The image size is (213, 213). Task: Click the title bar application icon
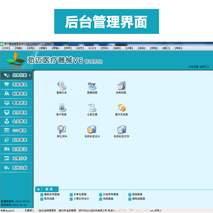[2, 44]
